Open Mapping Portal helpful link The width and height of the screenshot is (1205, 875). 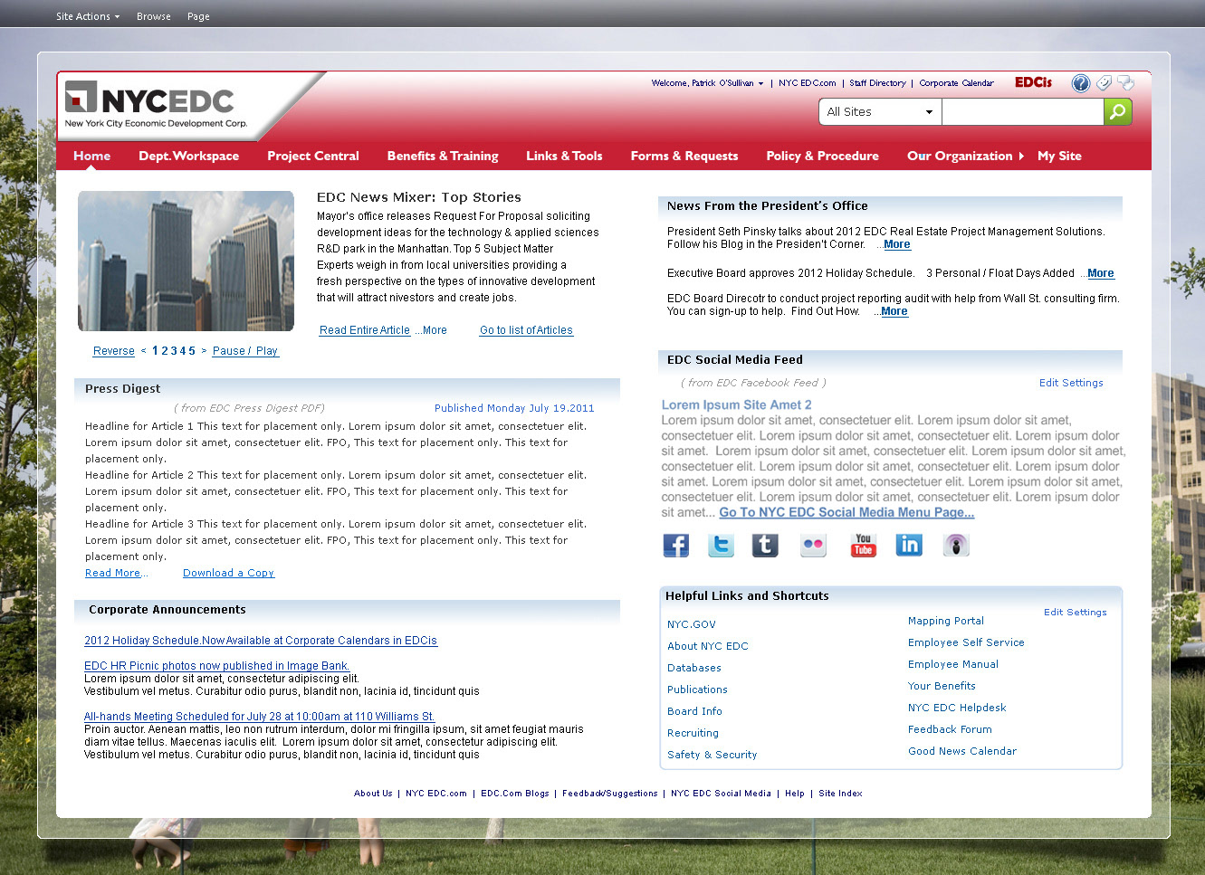tap(946, 621)
